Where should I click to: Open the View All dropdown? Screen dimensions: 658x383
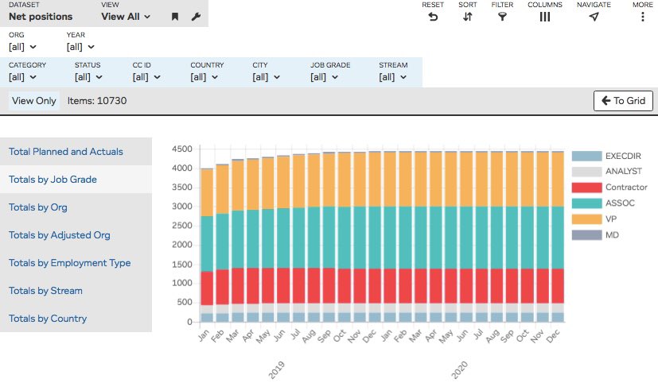pyautogui.click(x=126, y=17)
